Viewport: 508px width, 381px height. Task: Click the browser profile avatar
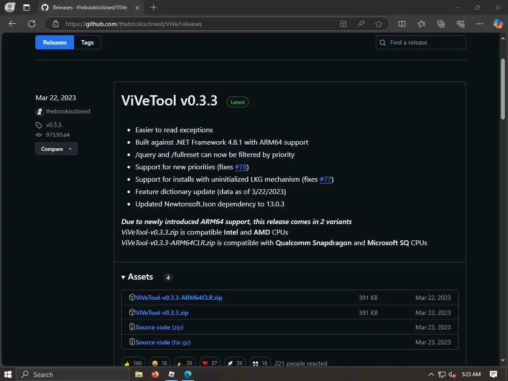10,7
